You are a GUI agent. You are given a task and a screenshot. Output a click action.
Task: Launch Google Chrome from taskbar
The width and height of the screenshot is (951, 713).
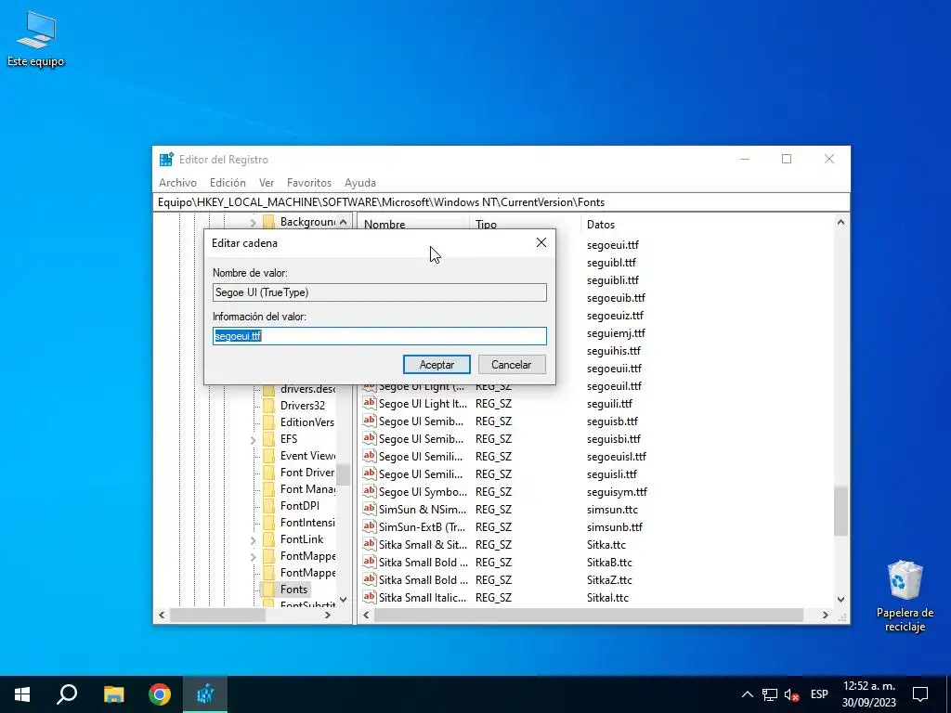(x=160, y=694)
